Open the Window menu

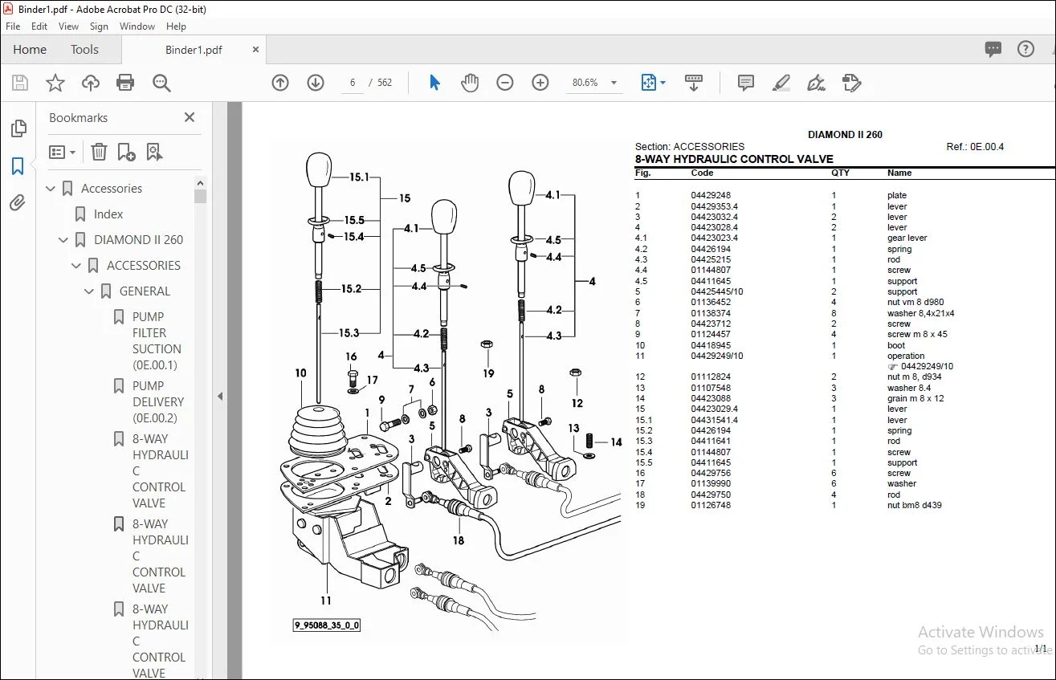137,26
